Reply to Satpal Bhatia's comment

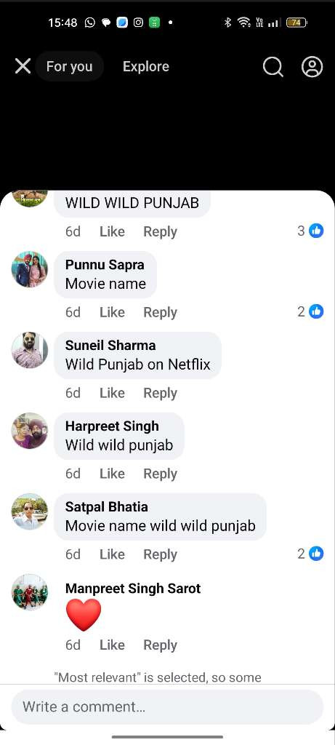tap(161, 554)
